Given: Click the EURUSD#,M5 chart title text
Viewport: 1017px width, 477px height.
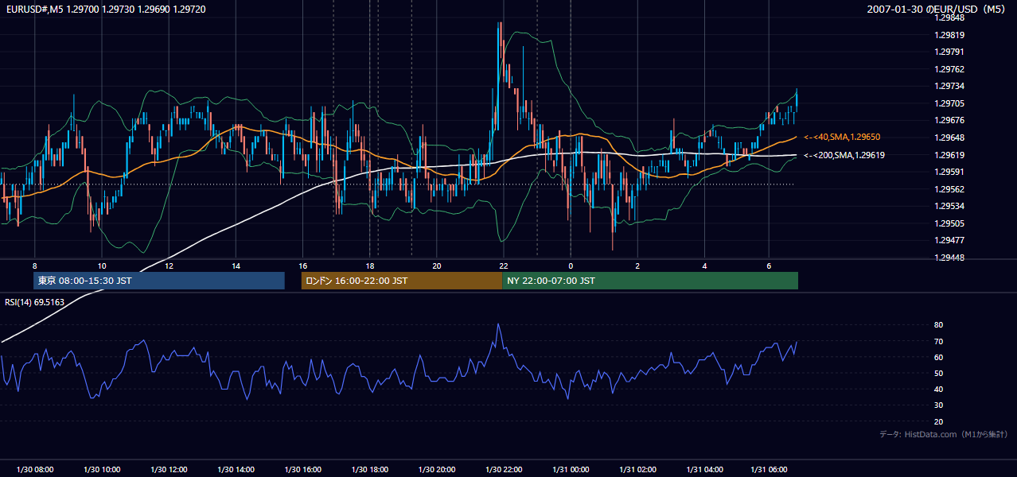Looking at the screenshot, I should click(104, 8).
